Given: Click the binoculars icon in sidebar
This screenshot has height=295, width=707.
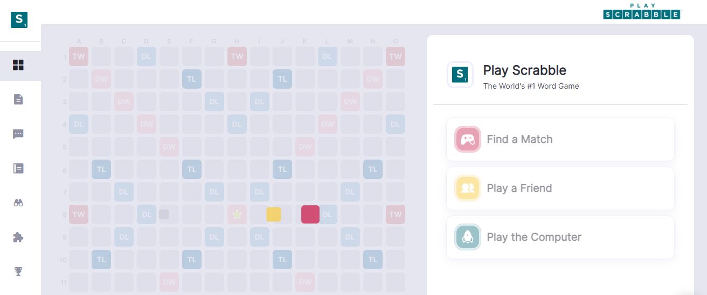Looking at the screenshot, I should coord(18,203).
